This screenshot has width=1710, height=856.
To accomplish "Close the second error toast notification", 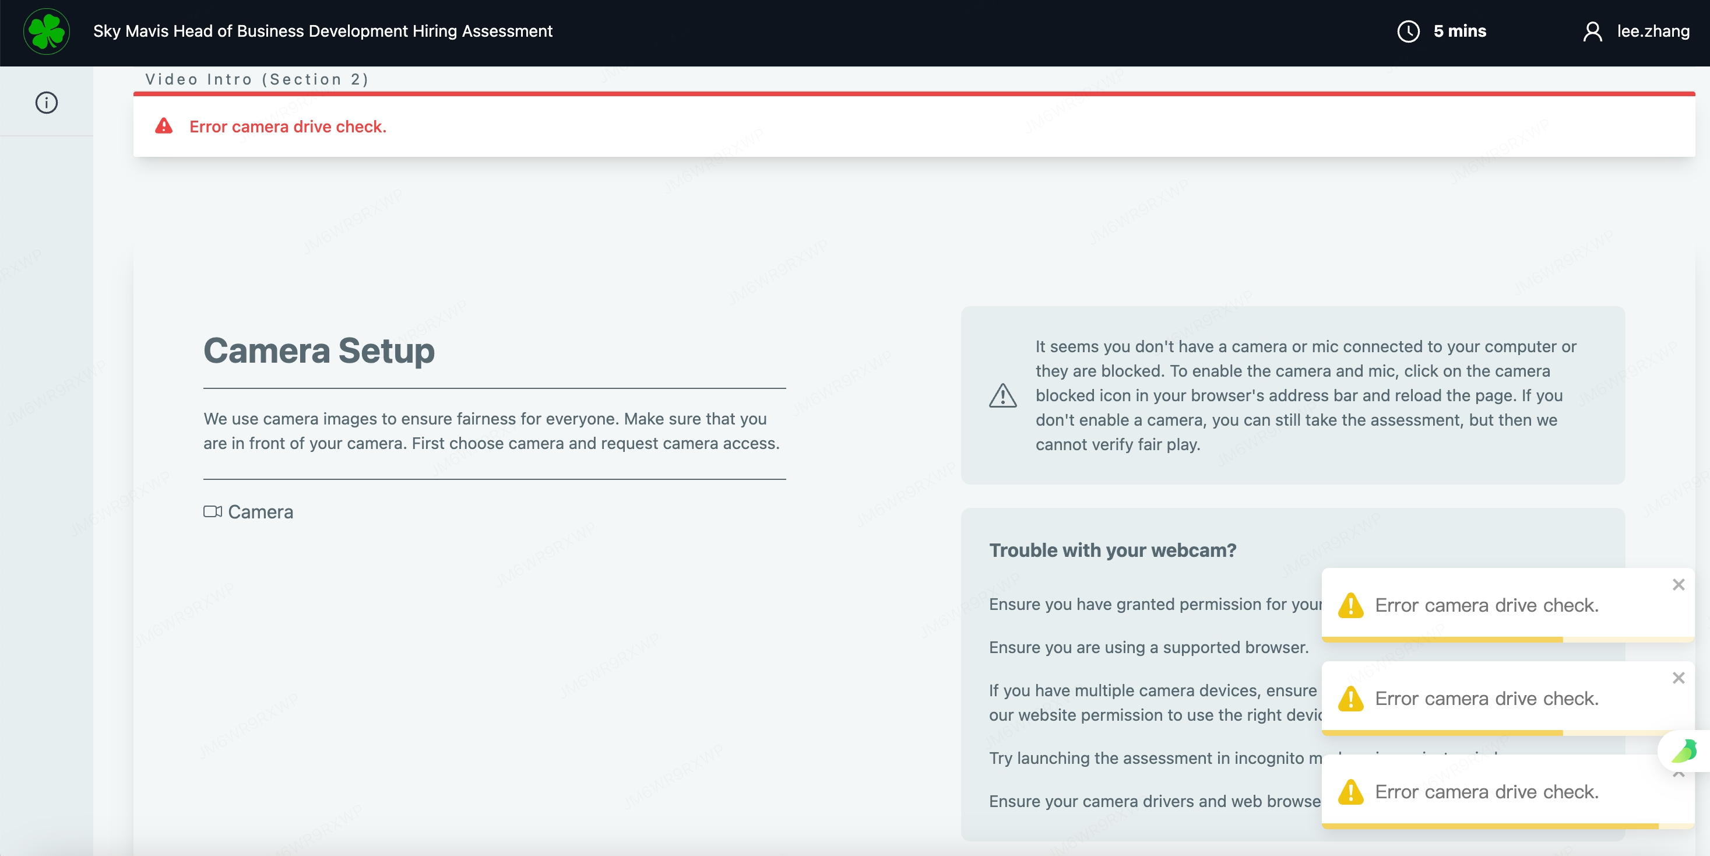I will 1678,678.
